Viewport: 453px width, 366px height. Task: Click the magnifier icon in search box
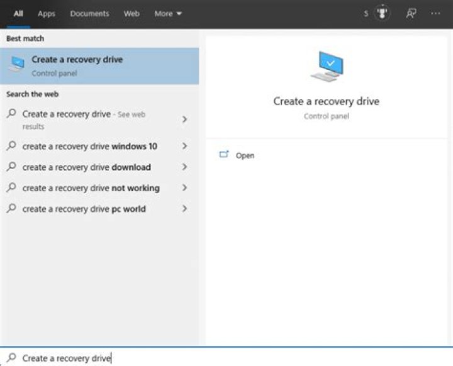point(11,358)
